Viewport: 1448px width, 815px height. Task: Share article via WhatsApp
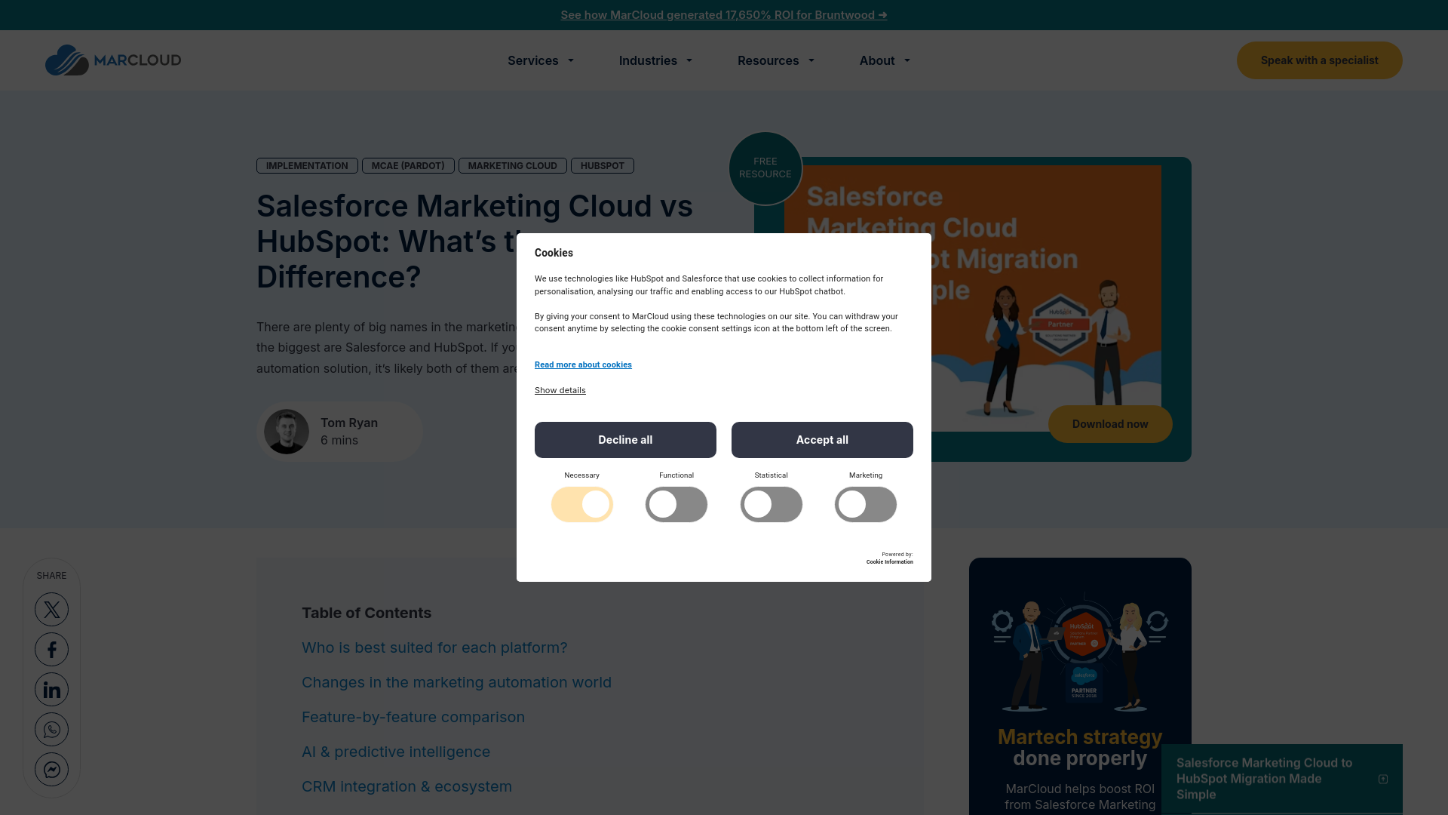(x=51, y=730)
